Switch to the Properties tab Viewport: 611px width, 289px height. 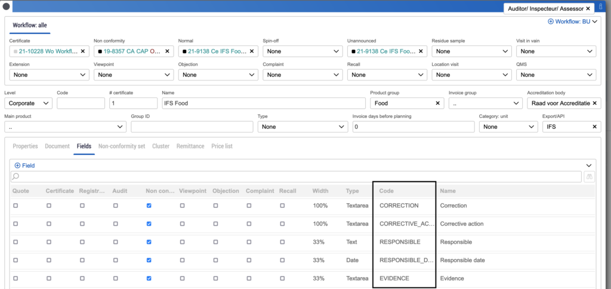pos(25,146)
